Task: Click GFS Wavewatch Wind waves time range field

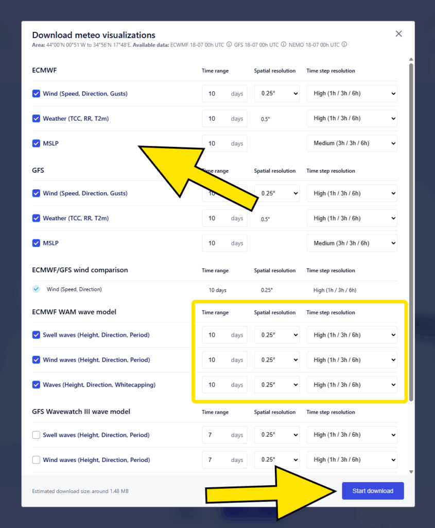Action: coord(224,459)
